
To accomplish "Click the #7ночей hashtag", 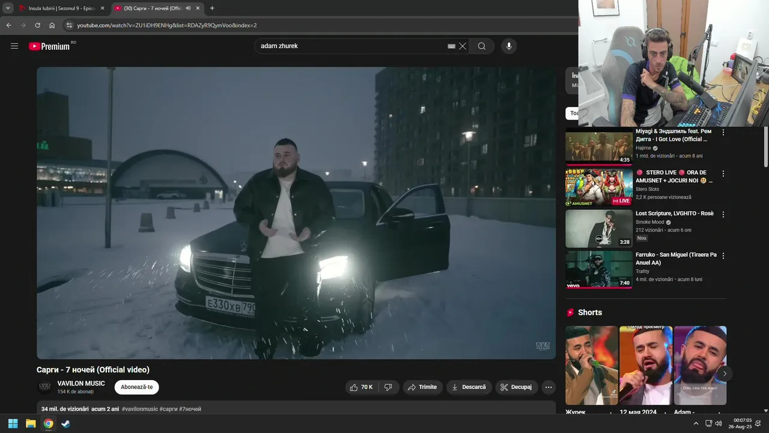I will coord(190,409).
